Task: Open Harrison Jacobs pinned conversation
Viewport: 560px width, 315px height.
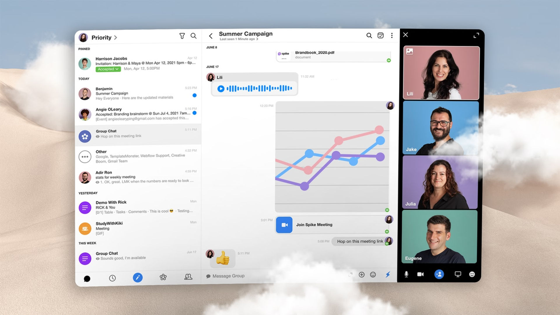Action: 138,63
